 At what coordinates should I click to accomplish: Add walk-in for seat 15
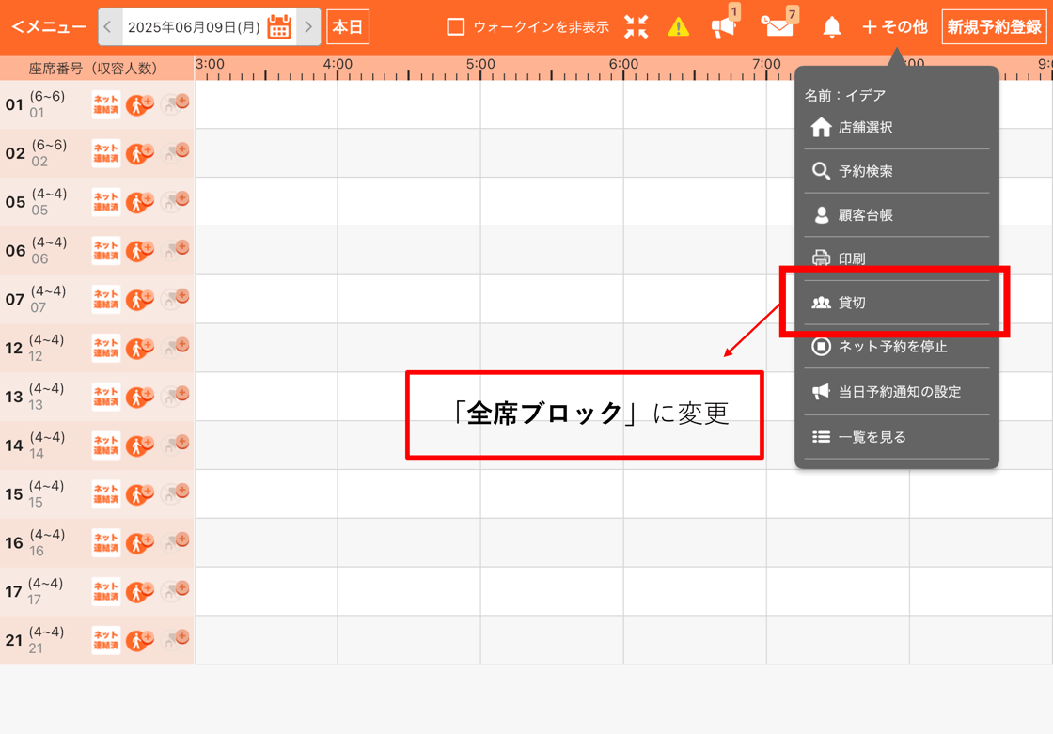pyautogui.click(x=140, y=494)
